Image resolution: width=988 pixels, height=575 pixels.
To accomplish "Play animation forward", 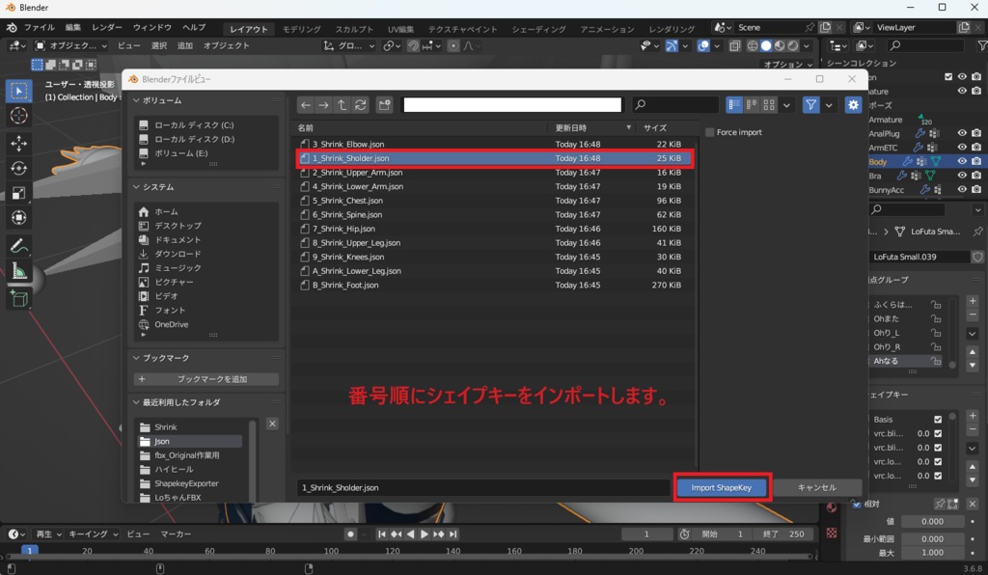I will [x=425, y=534].
